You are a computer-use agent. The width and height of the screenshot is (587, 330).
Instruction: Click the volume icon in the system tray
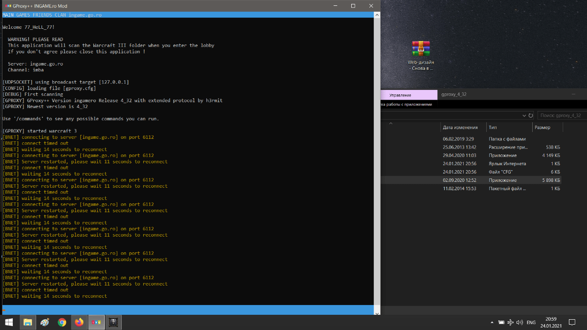pos(520,323)
